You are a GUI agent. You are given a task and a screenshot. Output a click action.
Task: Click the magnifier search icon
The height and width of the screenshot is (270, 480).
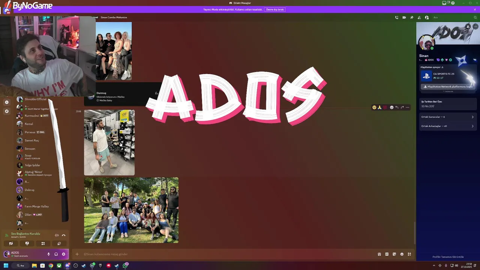pos(475,17)
